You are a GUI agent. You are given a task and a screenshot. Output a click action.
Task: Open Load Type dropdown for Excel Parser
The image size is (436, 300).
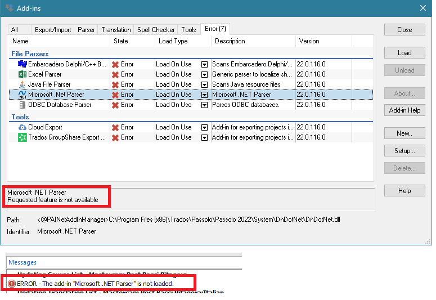coord(204,75)
